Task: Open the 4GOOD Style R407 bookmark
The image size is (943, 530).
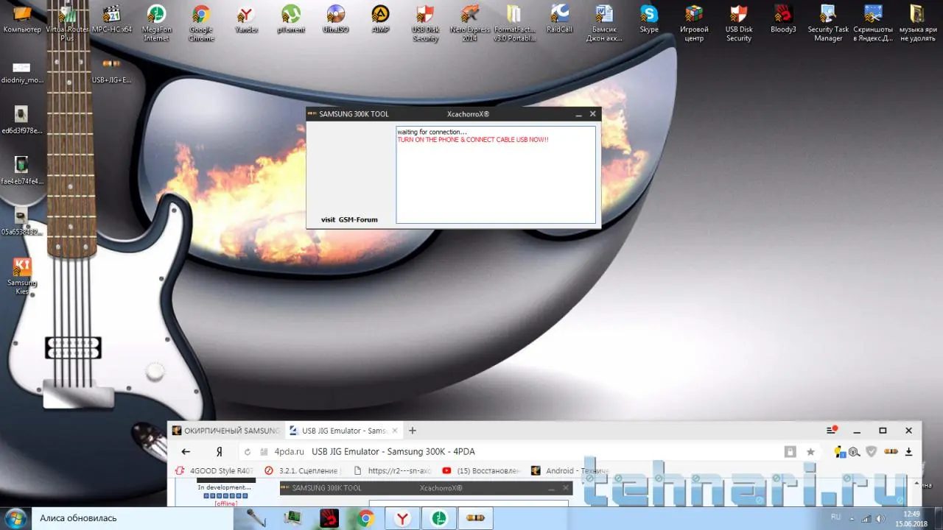Action: click(215, 470)
